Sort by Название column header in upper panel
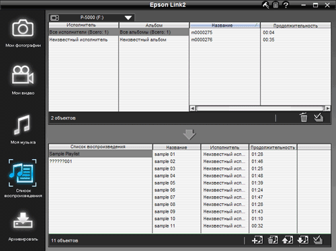 (x=224, y=25)
